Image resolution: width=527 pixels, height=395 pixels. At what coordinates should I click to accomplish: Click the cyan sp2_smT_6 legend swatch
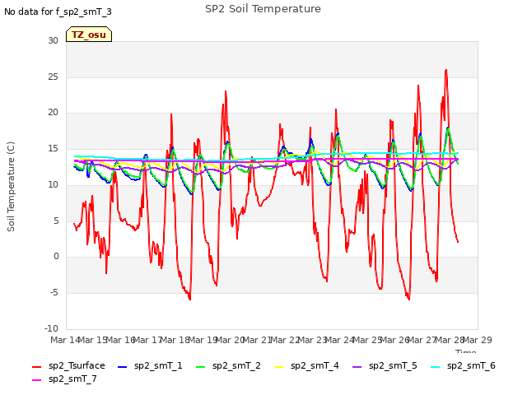(436, 367)
